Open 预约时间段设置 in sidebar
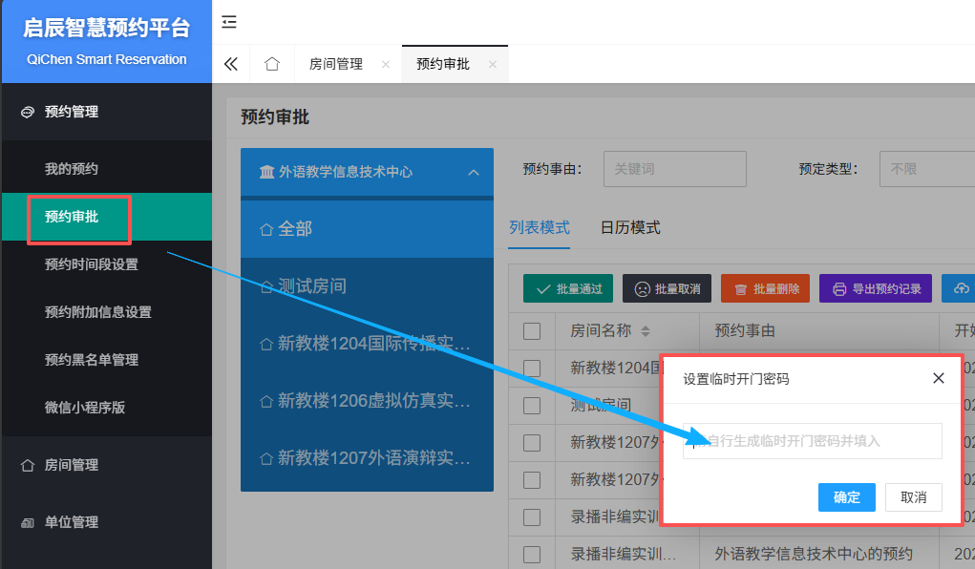975x569 pixels. pyautogui.click(x=92, y=264)
